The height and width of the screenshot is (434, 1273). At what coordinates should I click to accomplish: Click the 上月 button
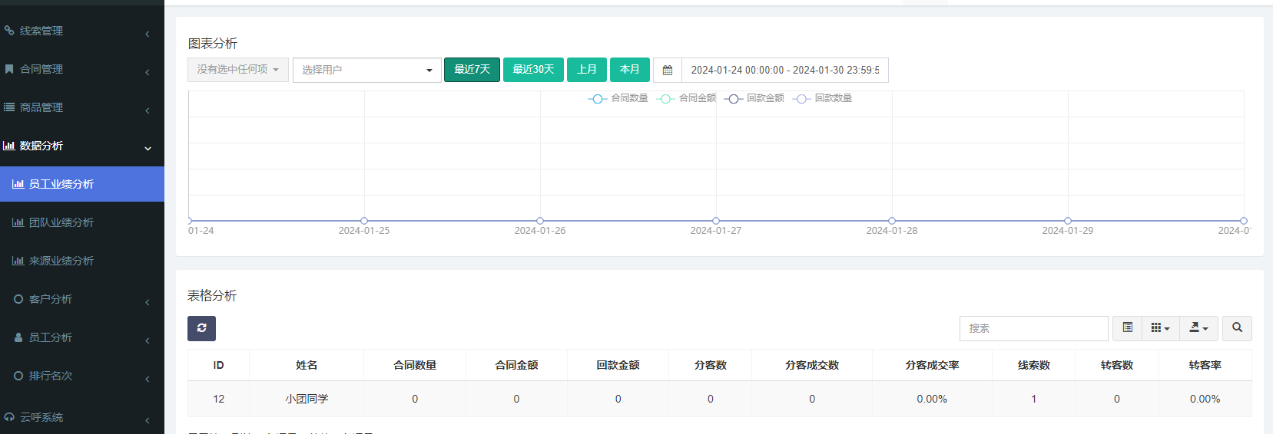[587, 70]
